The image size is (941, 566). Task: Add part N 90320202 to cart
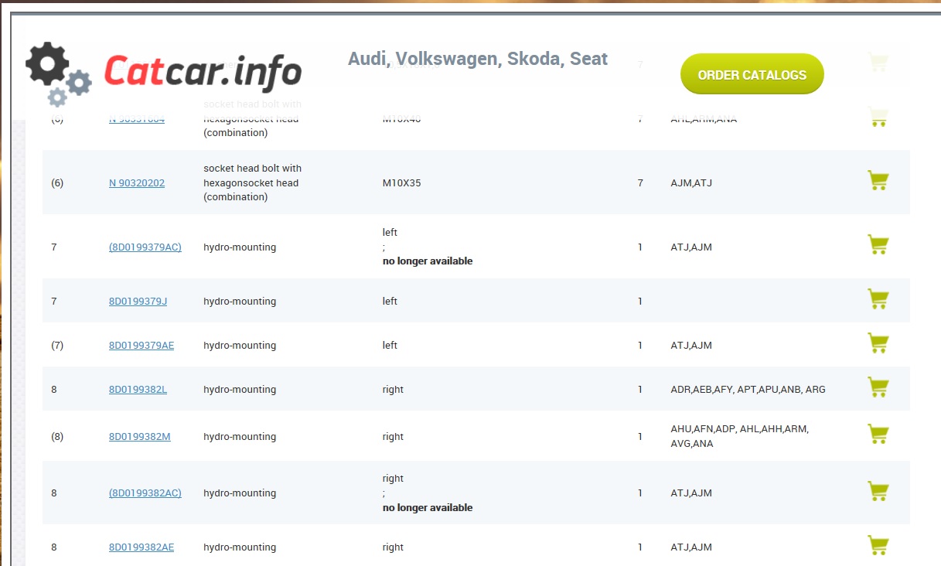878,181
